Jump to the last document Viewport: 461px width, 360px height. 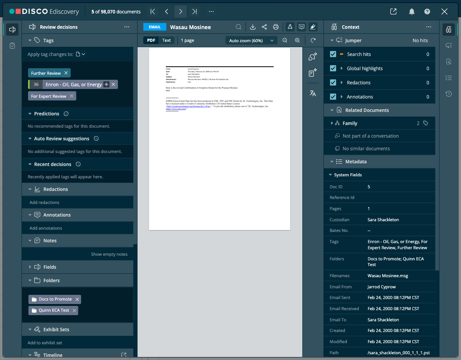pyautogui.click(x=194, y=12)
